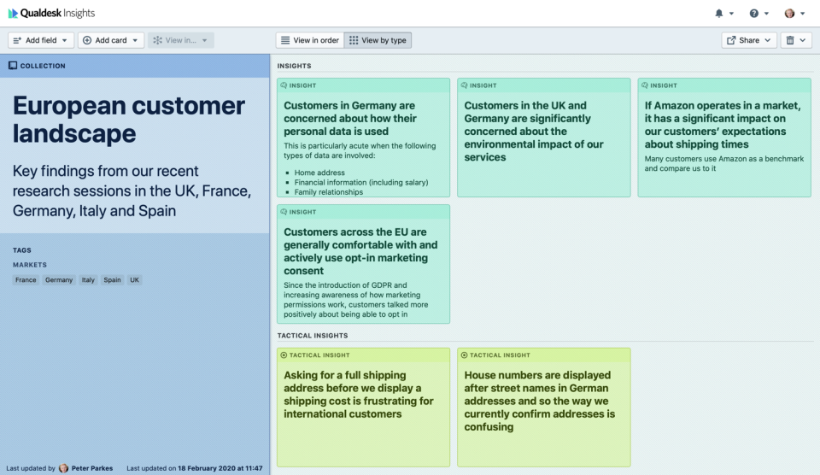Screen dimensions: 820x475
Task: Select the Germany market tag
Action: (59, 280)
